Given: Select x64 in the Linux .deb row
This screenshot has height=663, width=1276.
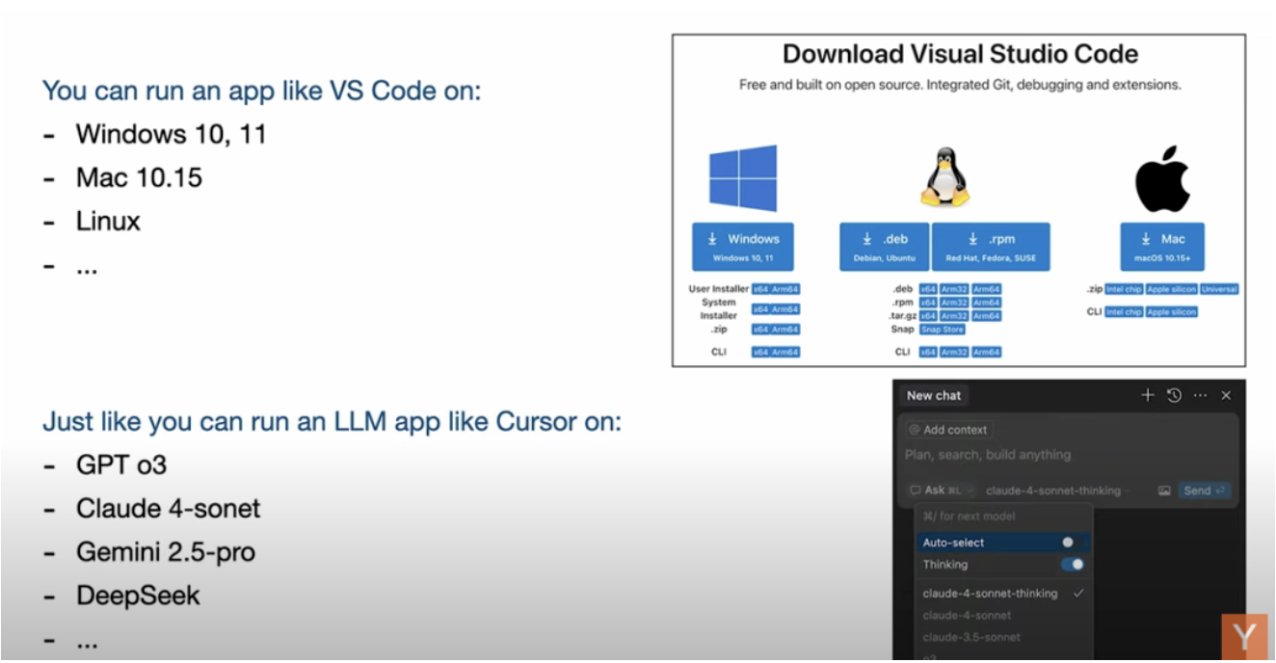Looking at the screenshot, I should point(928,289).
